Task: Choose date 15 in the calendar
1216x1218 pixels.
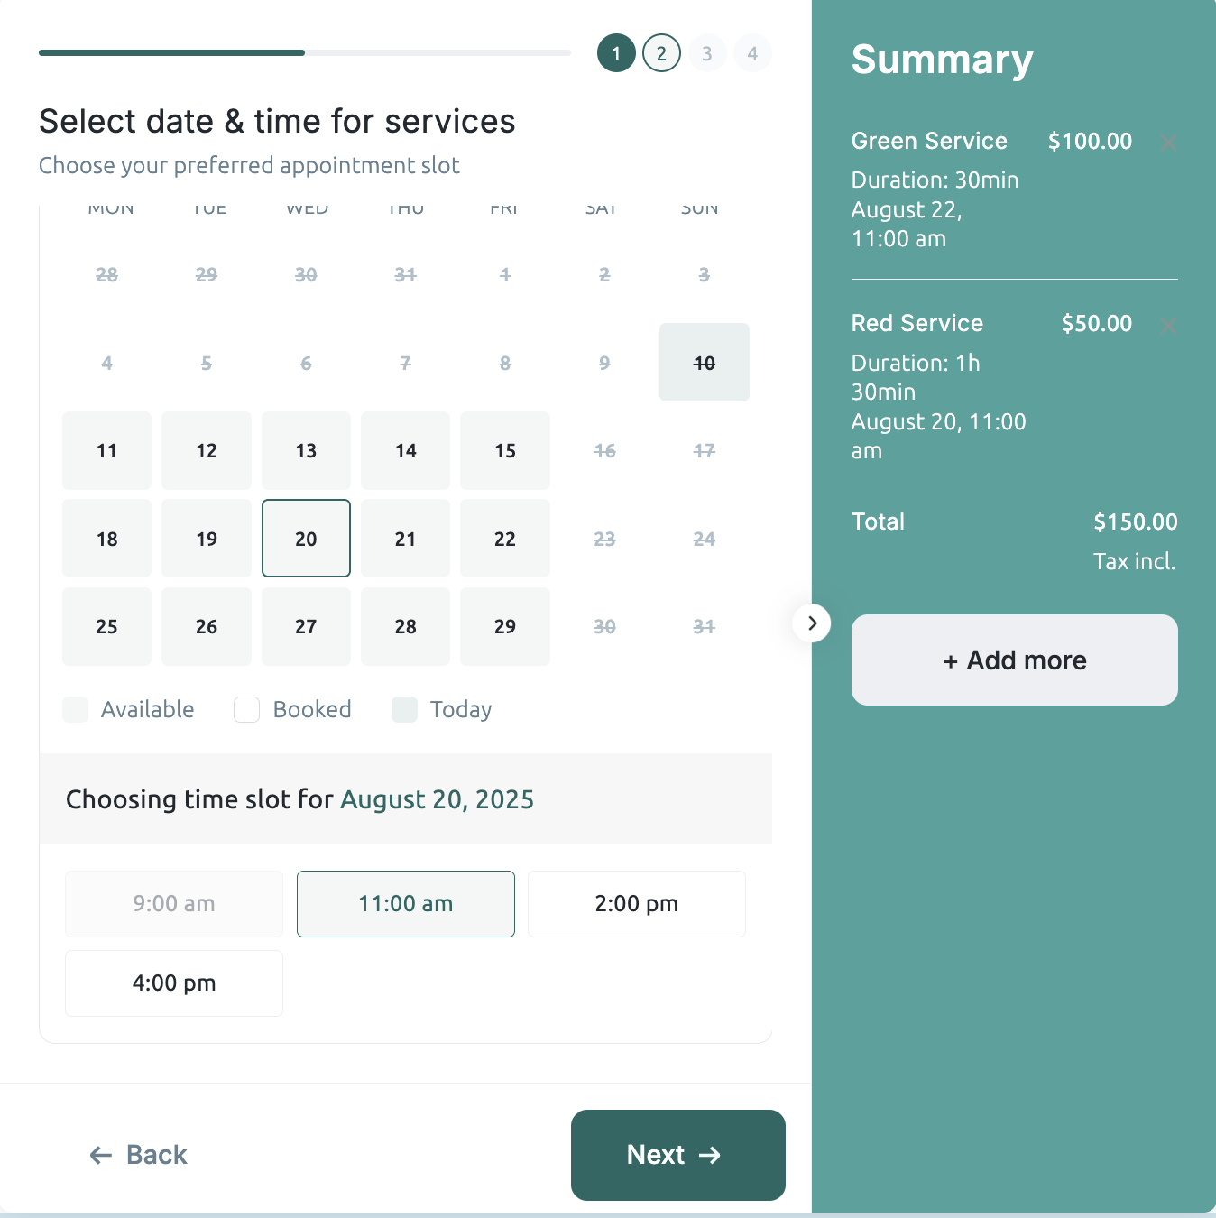Action: click(505, 450)
